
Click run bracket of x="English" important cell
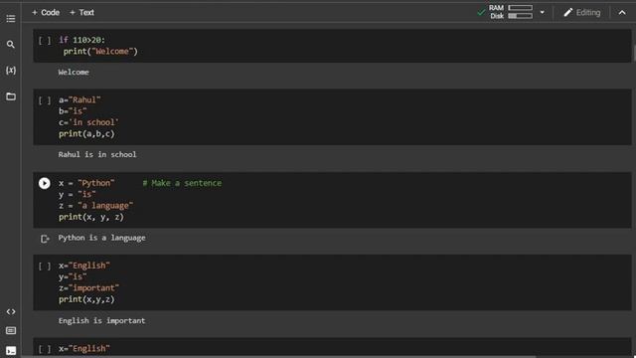tap(45, 266)
